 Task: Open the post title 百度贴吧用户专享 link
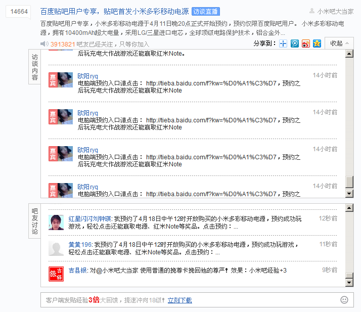point(114,11)
